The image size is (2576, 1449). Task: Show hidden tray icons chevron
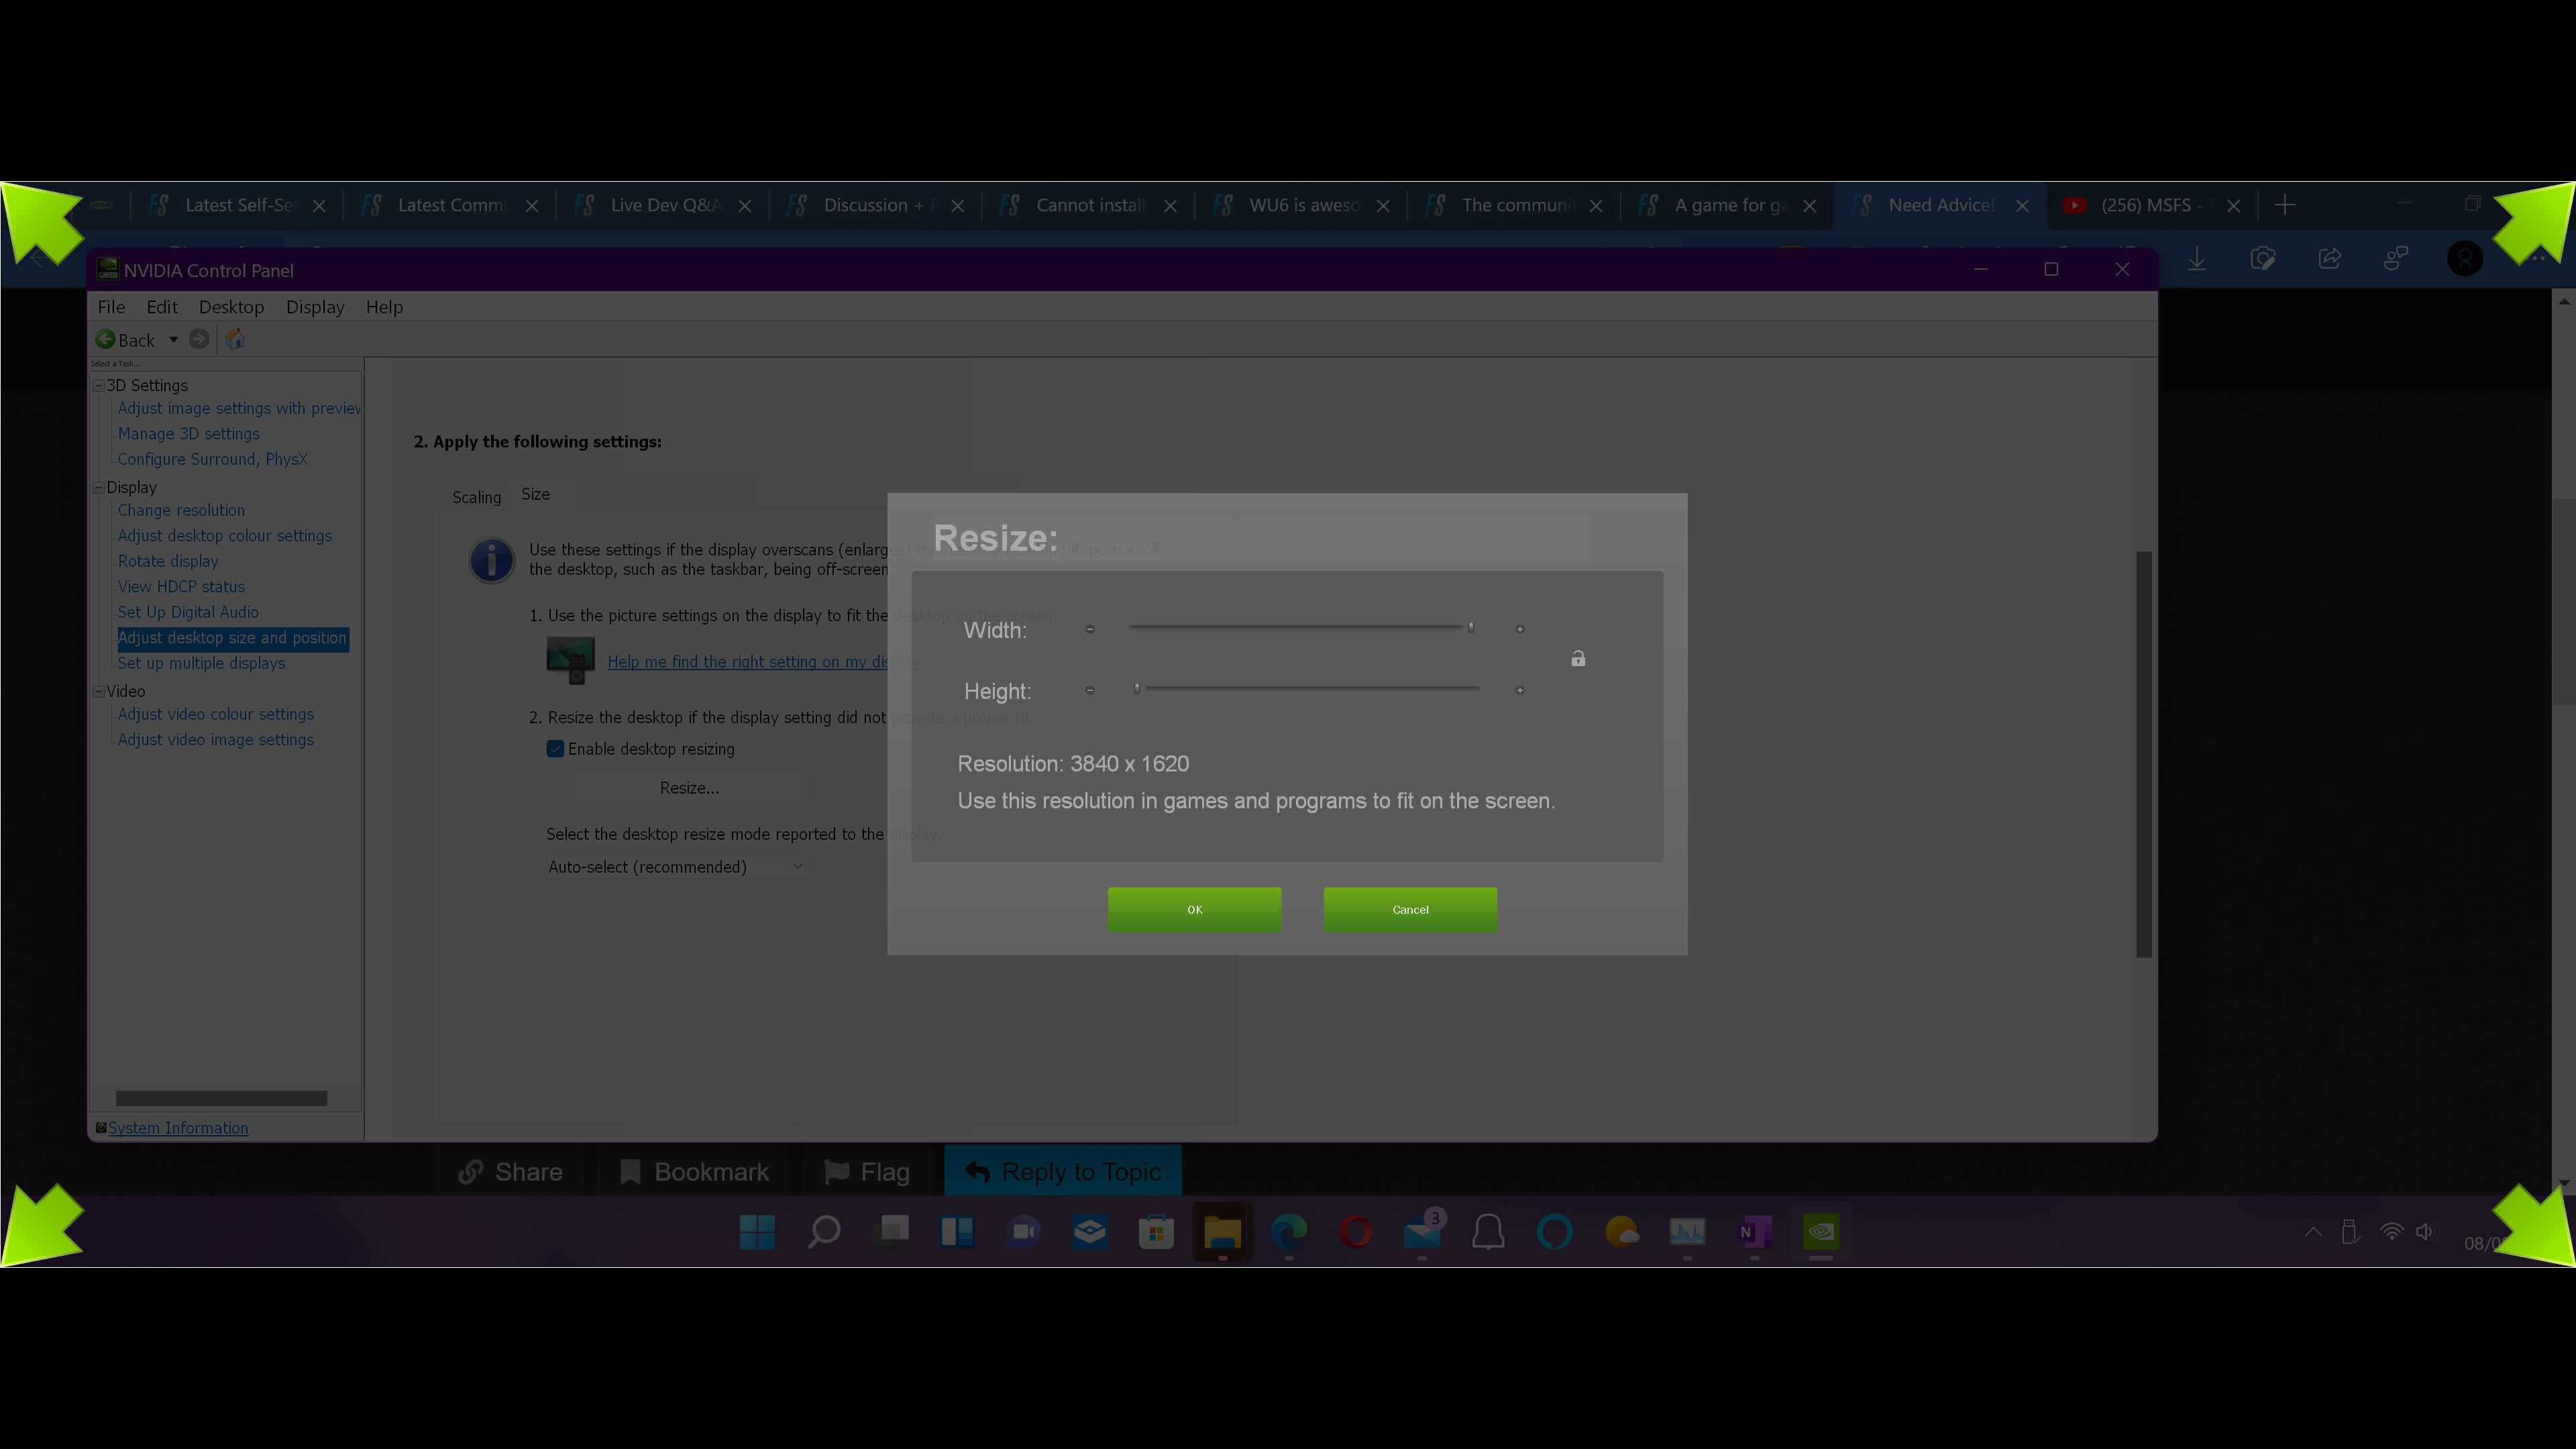[x=2313, y=1232]
